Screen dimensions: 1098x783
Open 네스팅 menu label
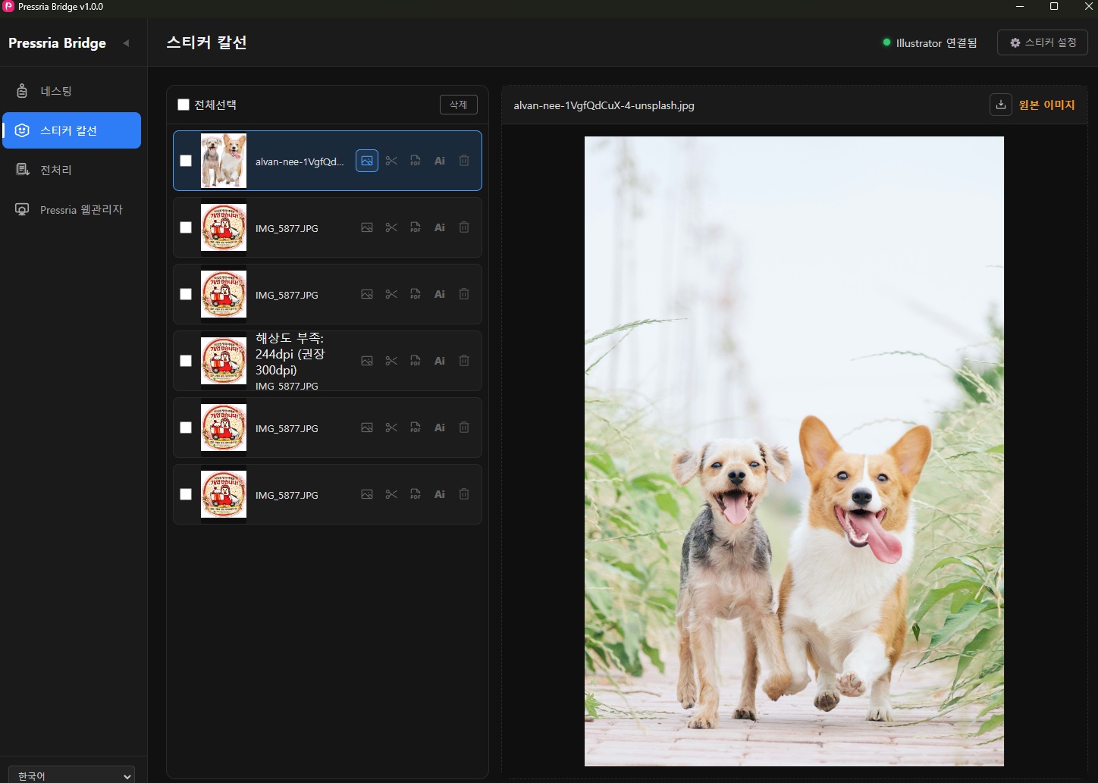tap(56, 91)
